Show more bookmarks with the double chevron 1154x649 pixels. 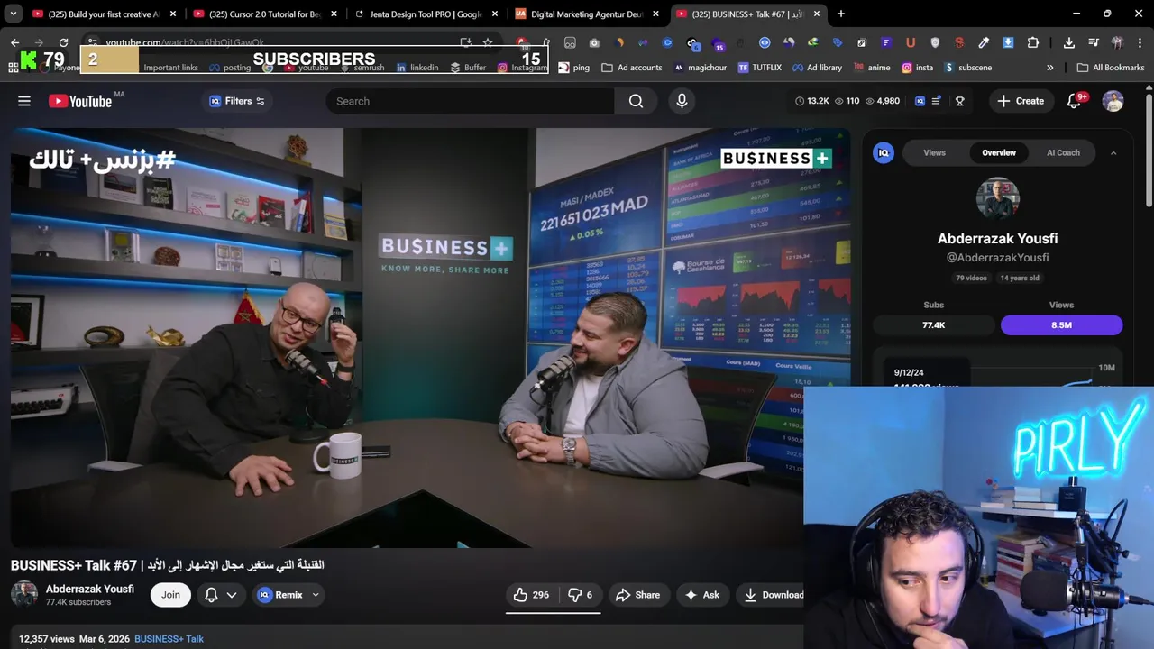click(1049, 68)
